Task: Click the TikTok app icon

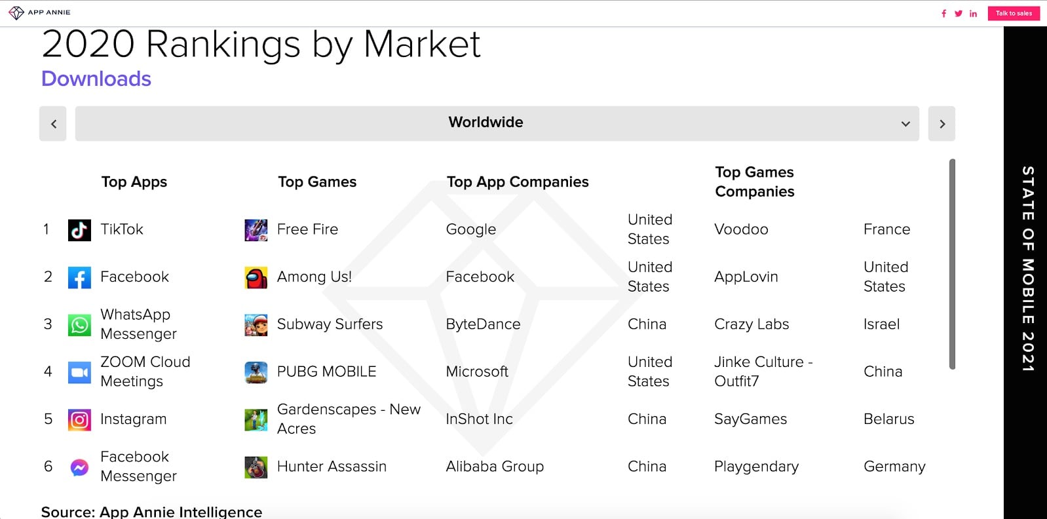Action: click(x=79, y=230)
